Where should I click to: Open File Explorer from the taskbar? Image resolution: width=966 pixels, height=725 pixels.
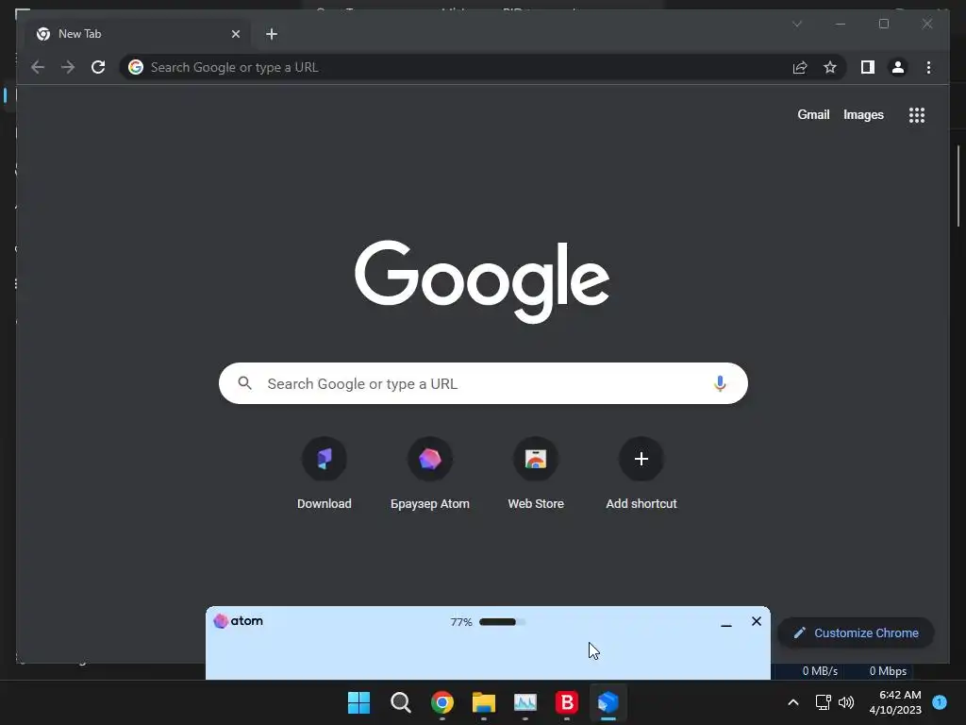pyautogui.click(x=484, y=702)
